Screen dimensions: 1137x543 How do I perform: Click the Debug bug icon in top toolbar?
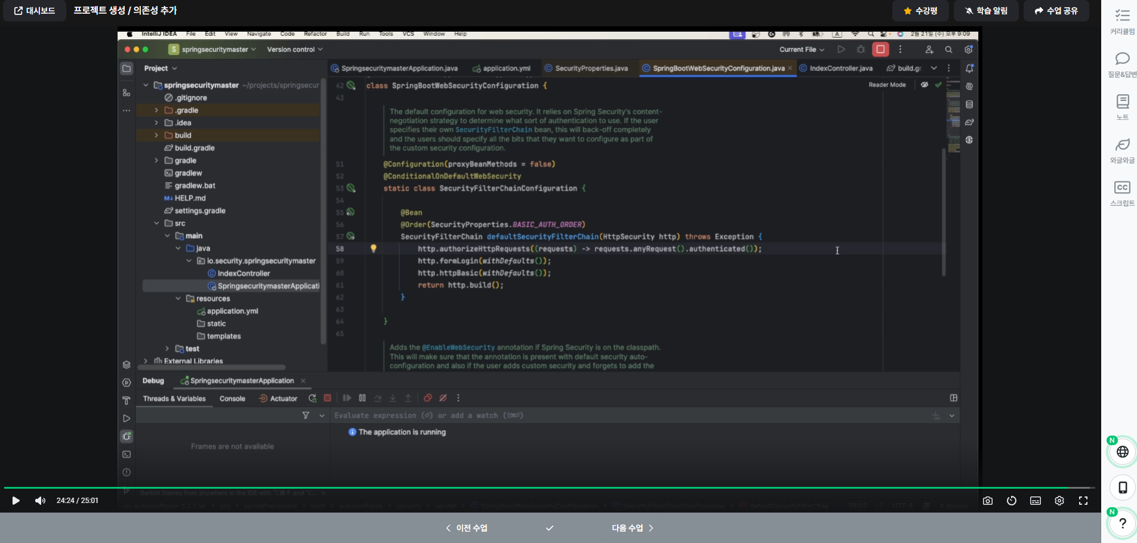pyautogui.click(x=861, y=50)
